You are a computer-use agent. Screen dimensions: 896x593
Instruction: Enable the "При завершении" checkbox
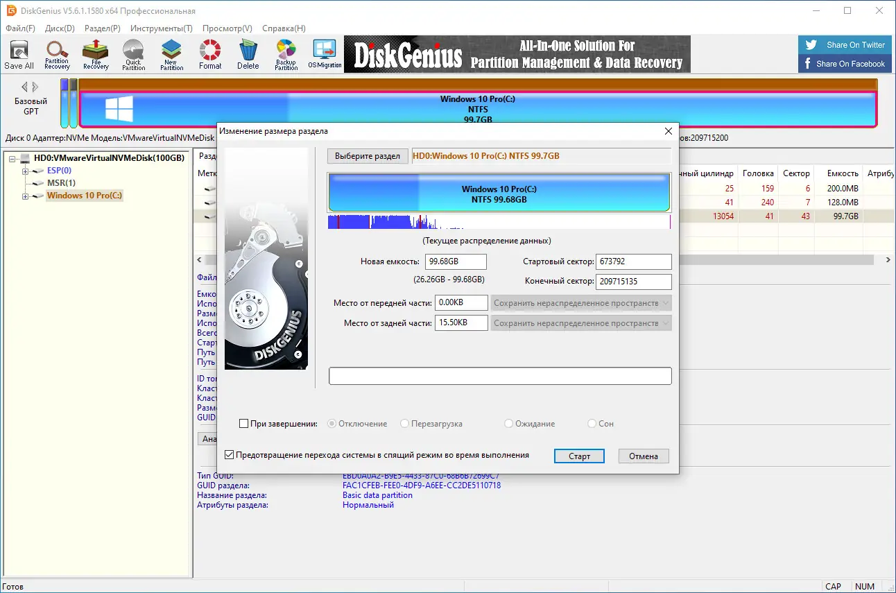(243, 424)
